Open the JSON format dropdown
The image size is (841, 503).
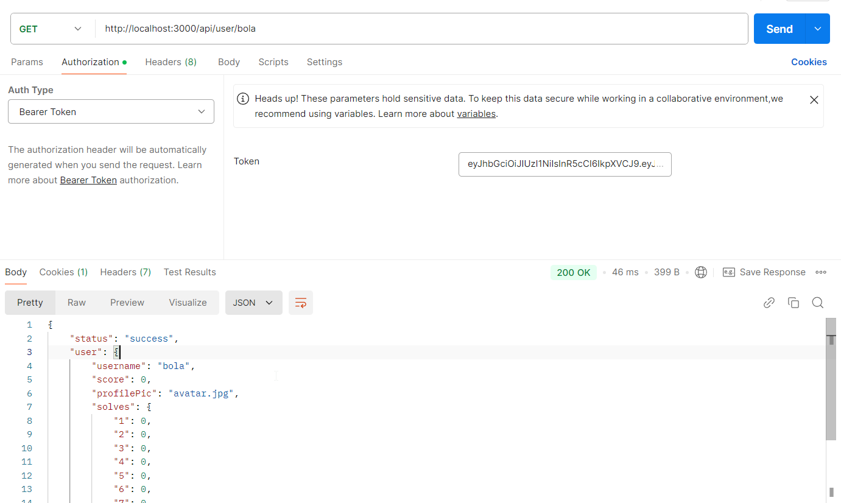(254, 303)
